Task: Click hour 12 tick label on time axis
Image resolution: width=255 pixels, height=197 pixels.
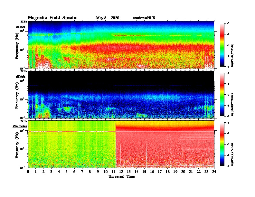Action: point(121,172)
